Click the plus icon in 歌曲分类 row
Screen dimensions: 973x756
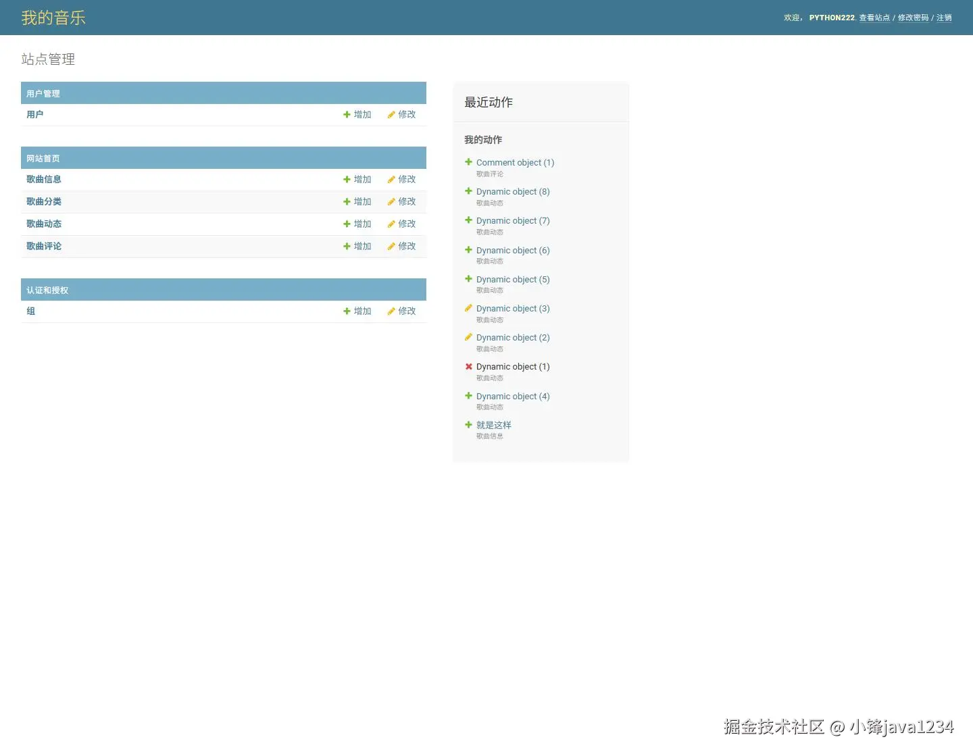[x=347, y=202]
